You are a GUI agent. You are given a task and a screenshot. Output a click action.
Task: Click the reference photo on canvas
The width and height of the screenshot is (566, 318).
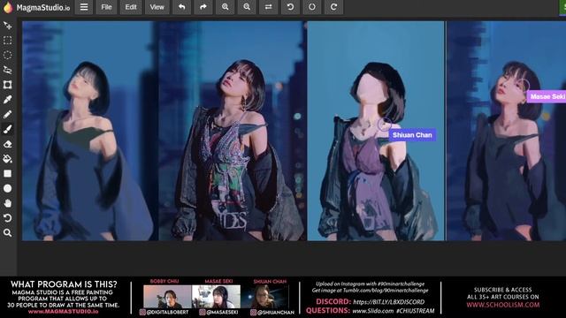[233, 131]
